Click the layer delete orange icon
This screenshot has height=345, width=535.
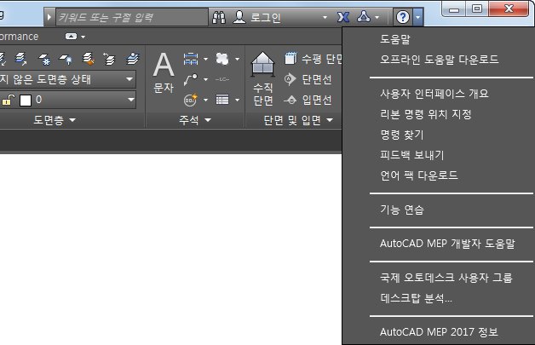(89, 59)
